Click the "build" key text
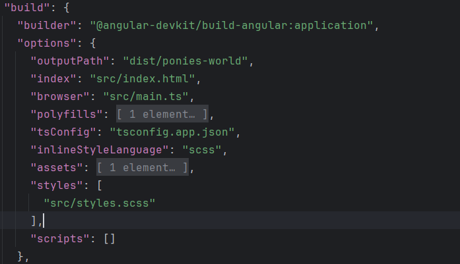The height and width of the screenshot is (264, 460). coord(27,7)
